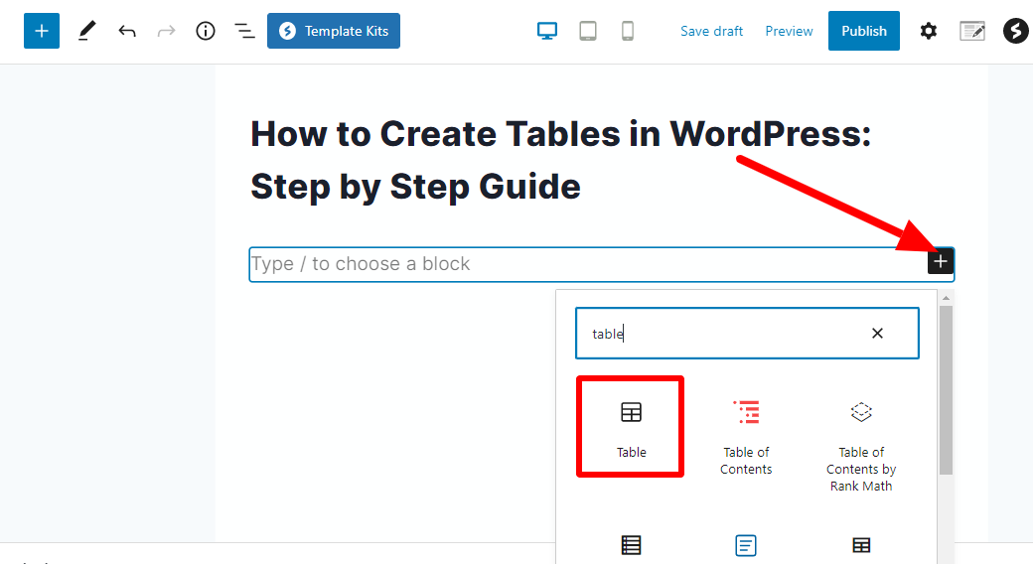Open Template Kits
1033x564 pixels.
[334, 31]
